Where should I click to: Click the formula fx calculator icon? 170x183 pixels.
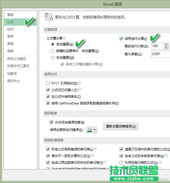coord(49,17)
